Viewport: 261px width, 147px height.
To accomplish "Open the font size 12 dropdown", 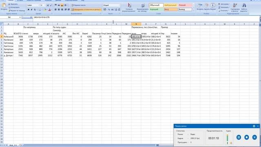I will point(45,5).
